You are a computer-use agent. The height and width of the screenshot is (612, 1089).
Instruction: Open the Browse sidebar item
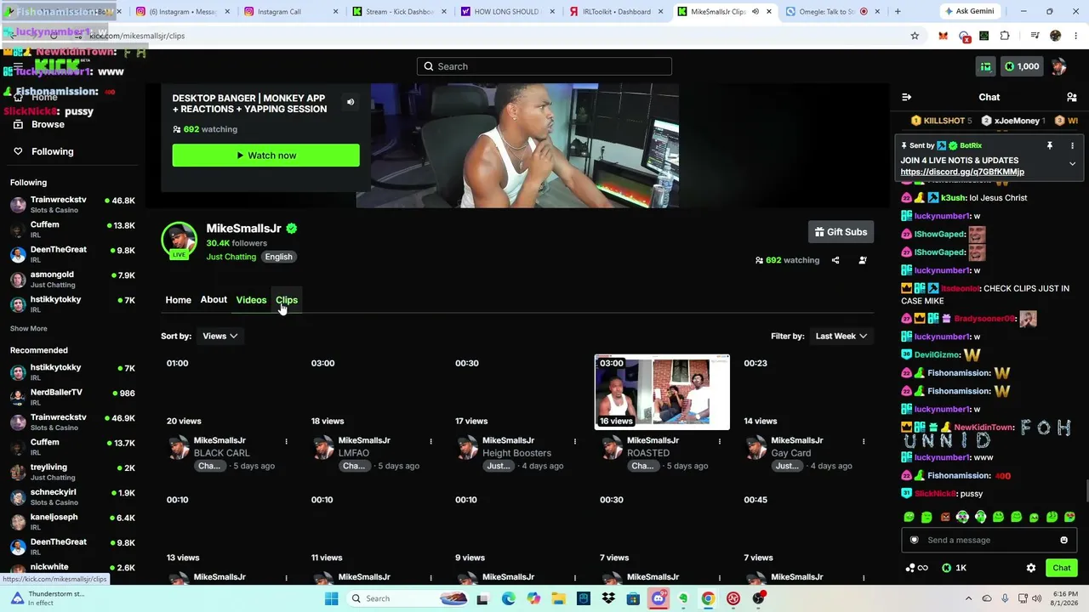48,124
